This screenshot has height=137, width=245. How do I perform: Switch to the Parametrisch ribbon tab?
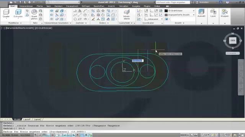[x=72, y=6]
